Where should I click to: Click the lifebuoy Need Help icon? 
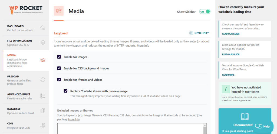coord(191,33)
